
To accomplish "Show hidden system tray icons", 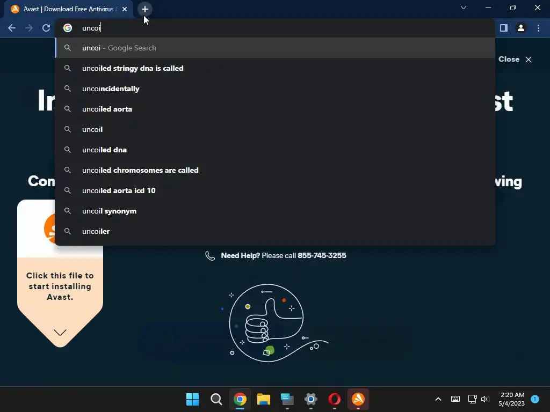I will pyautogui.click(x=438, y=399).
